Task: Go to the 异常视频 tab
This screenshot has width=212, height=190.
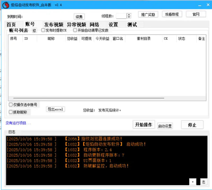Action: [x=77, y=25]
